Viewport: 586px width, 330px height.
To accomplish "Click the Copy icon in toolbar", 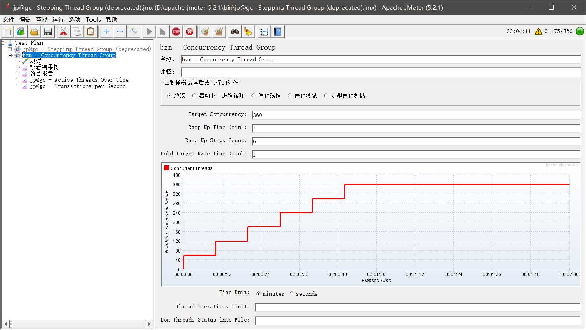I will coord(77,32).
